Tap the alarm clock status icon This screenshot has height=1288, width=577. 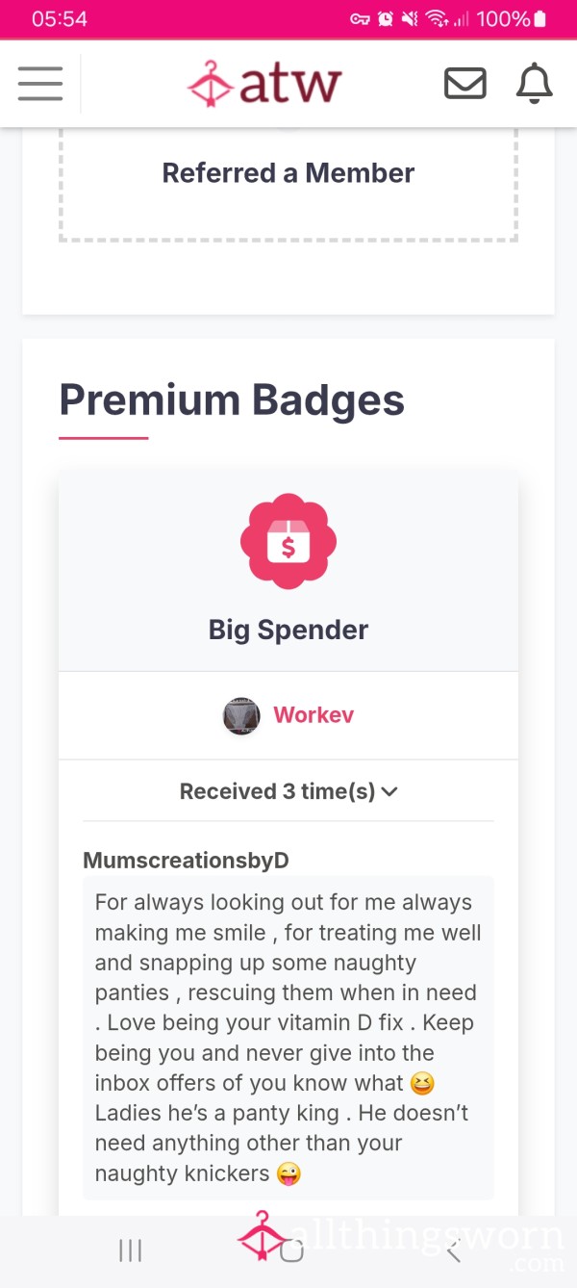(386, 18)
